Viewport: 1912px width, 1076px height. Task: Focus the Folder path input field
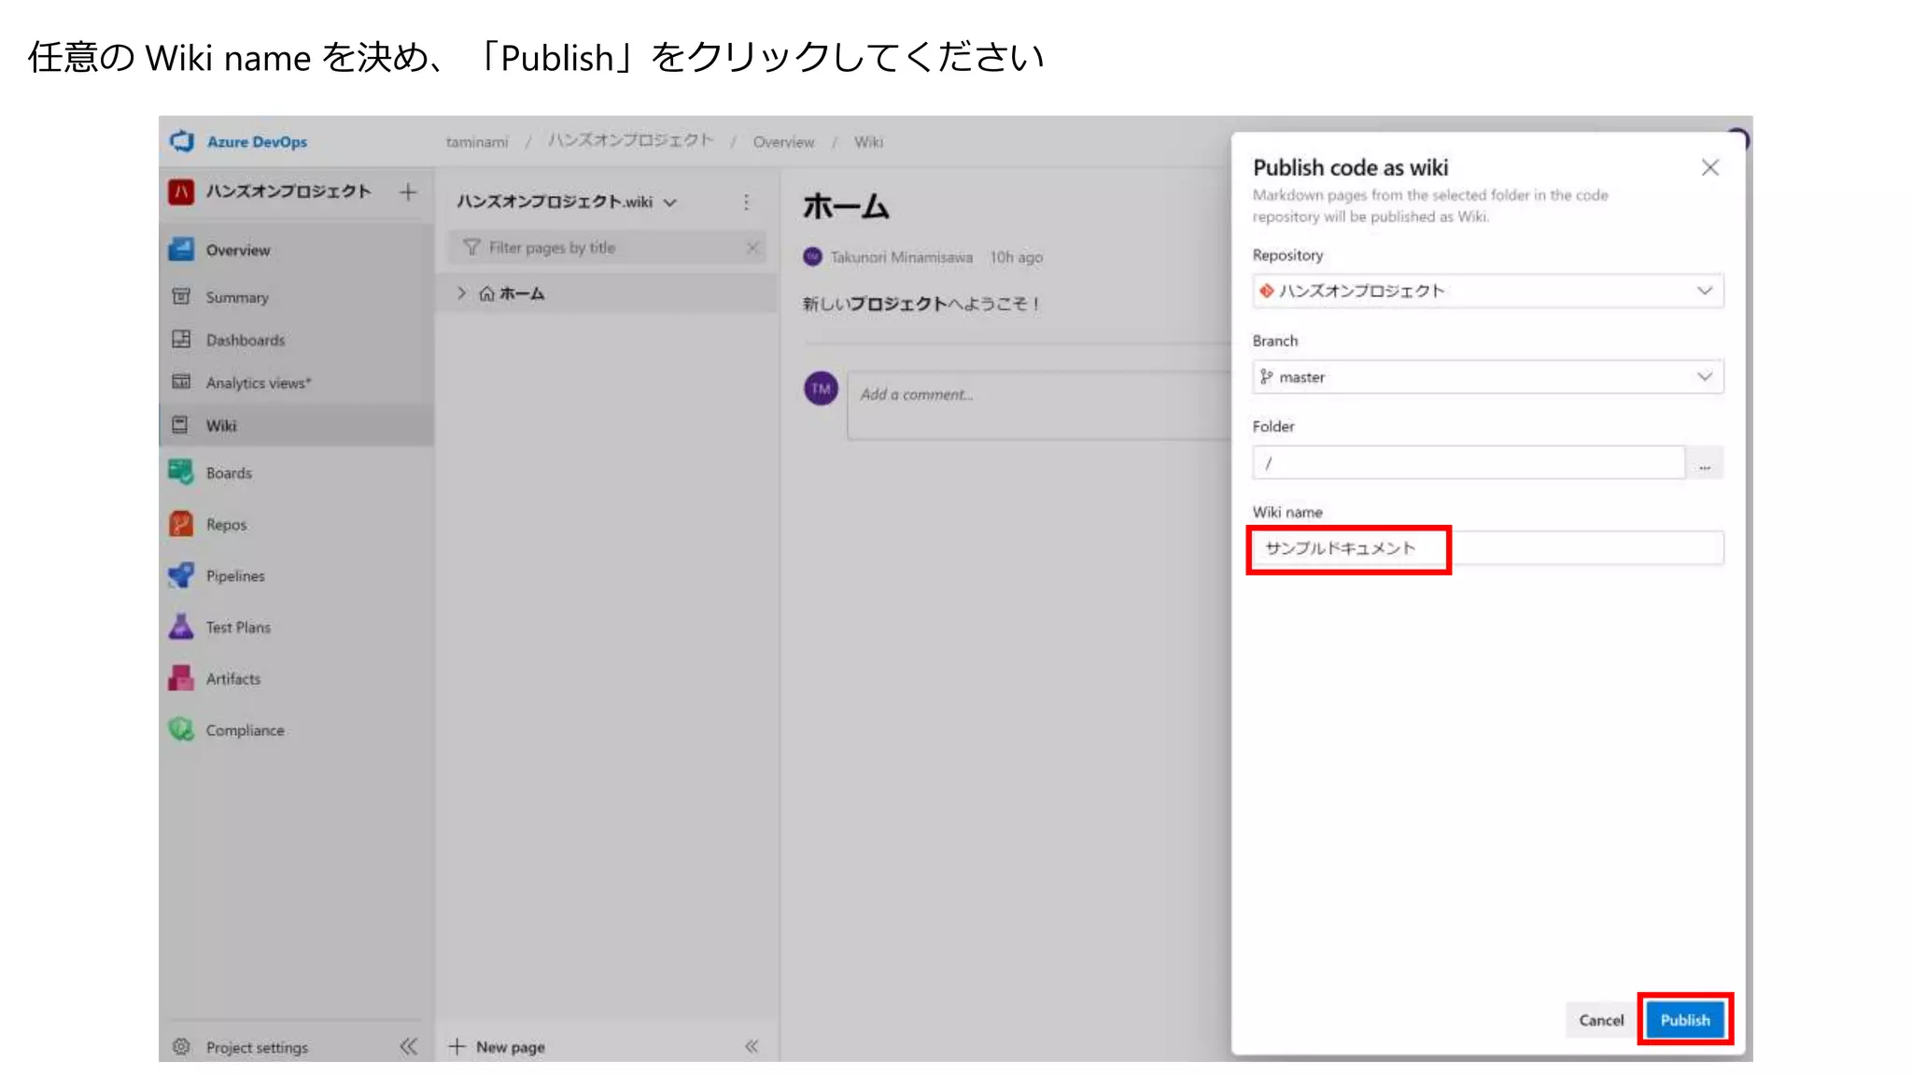pos(1469,463)
